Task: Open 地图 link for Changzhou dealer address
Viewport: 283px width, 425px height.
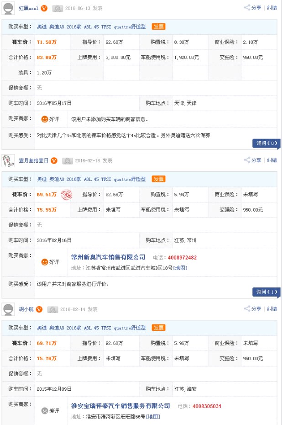Action: point(180,268)
